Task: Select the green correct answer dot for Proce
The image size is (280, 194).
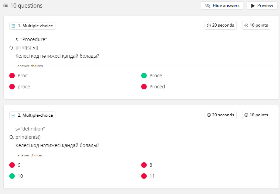Action: click(x=144, y=76)
